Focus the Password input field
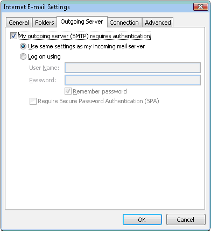 point(132,80)
